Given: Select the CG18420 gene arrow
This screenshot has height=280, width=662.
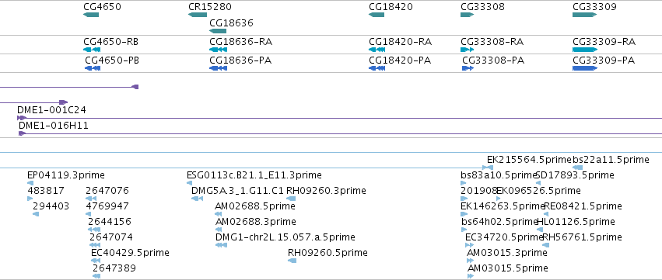Looking at the screenshot, I should point(377,15).
